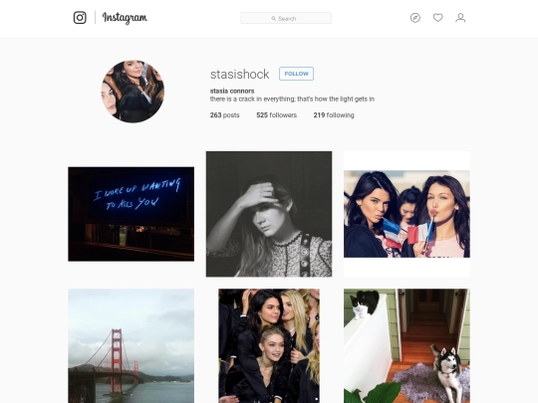Click the 263 posts count
The width and height of the screenshot is (538, 403).
[x=225, y=115]
